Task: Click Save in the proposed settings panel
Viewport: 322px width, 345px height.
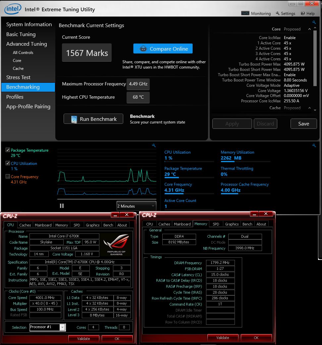Action: pyautogui.click(x=304, y=123)
